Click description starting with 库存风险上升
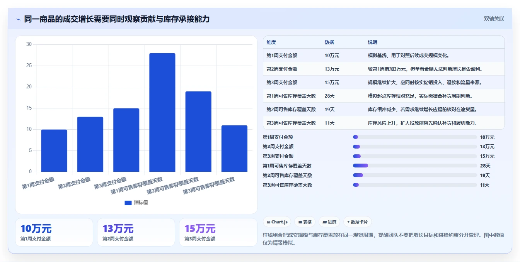Image resolution: width=520 pixels, height=262 pixels. click(x=423, y=123)
